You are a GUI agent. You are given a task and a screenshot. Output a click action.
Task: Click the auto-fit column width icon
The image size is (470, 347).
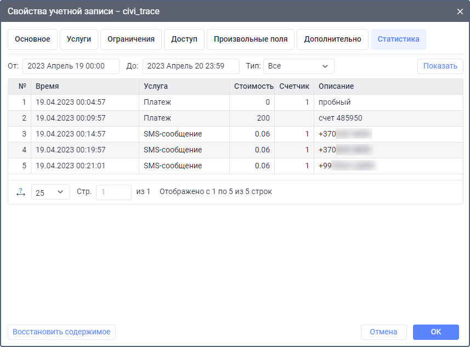pos(21,192)
